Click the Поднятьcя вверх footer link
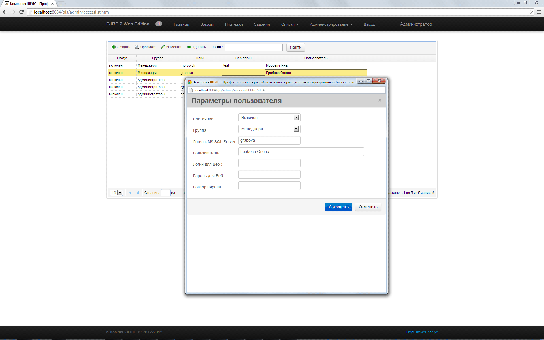The height and width of the screenshot is (340, 544). click(422, 332)
